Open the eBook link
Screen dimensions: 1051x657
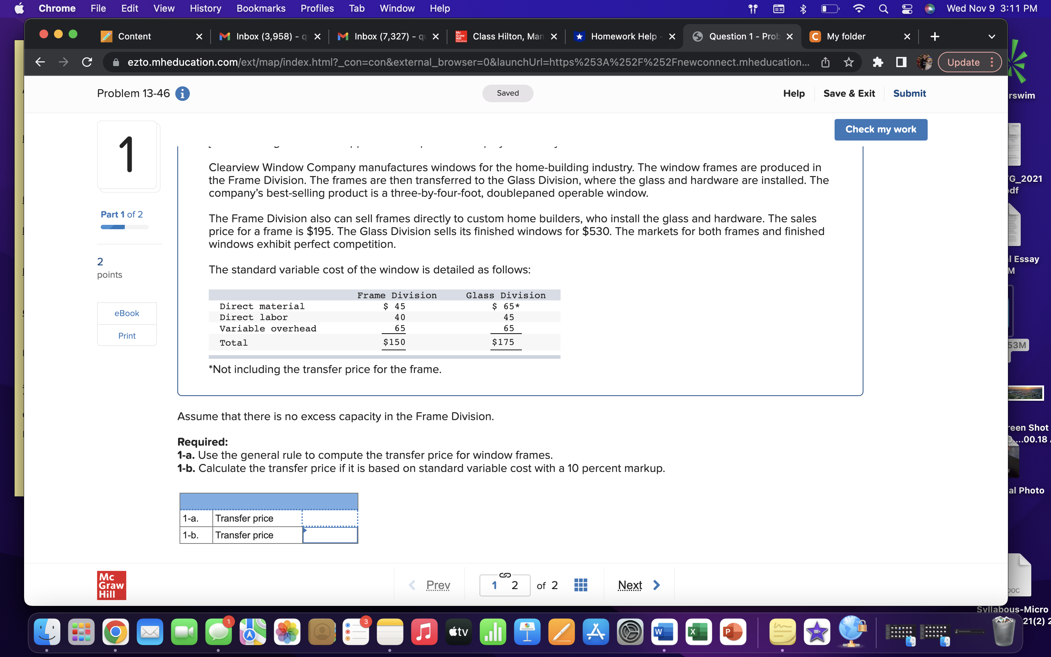(x=126, y=313)
